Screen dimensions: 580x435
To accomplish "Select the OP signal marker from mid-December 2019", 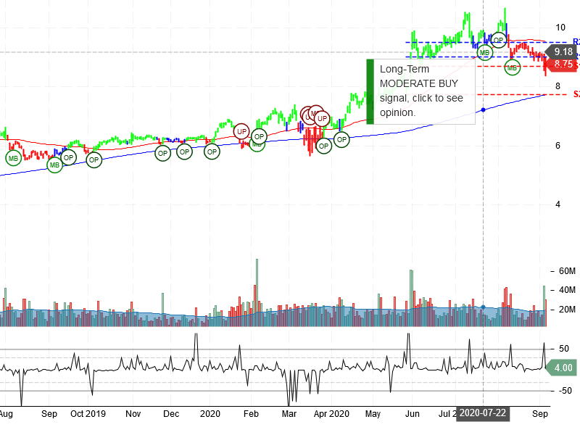I will (x=185, y=152).
